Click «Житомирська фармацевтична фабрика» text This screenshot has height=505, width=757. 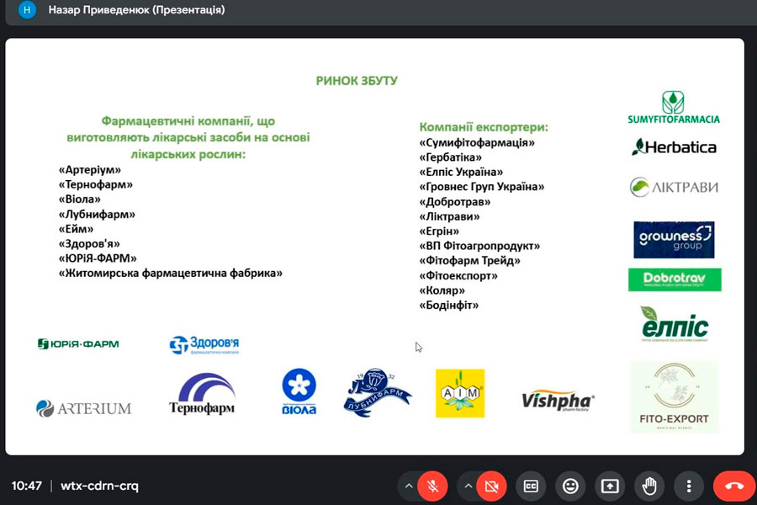[x=171, y=273]
